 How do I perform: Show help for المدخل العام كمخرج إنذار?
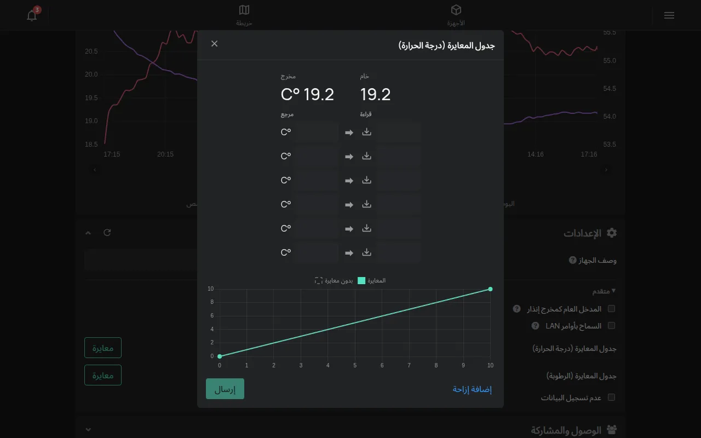pos(516,309)
